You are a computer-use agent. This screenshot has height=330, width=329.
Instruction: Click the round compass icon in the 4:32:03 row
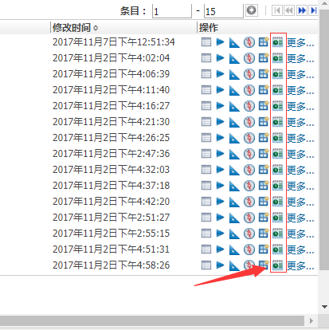click(x=249, y=170)
